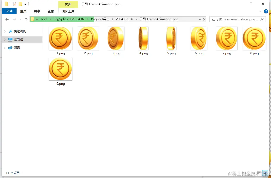Go up one folder level arrow

[26, 19]
